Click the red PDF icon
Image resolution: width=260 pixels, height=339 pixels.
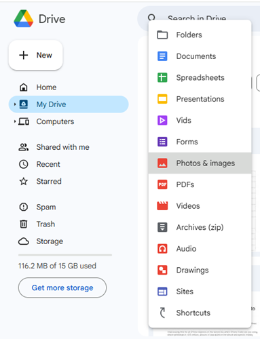162,184
